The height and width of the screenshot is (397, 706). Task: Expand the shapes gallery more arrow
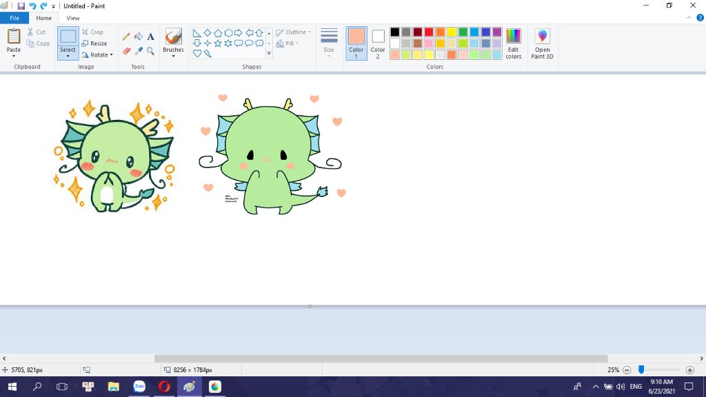269,53
